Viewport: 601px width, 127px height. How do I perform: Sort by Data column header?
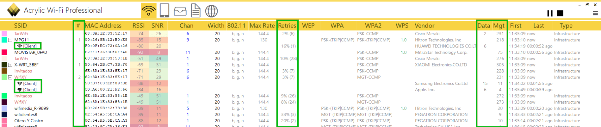click(484, 26)
